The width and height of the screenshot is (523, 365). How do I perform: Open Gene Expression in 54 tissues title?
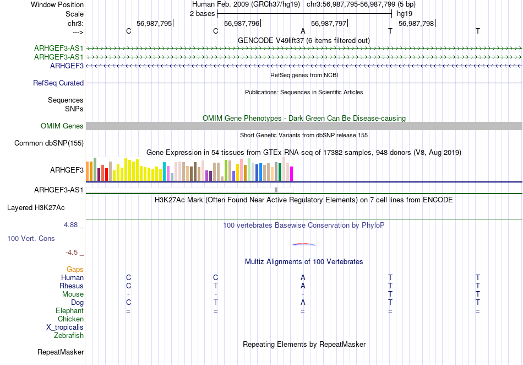tap(304, 153)
